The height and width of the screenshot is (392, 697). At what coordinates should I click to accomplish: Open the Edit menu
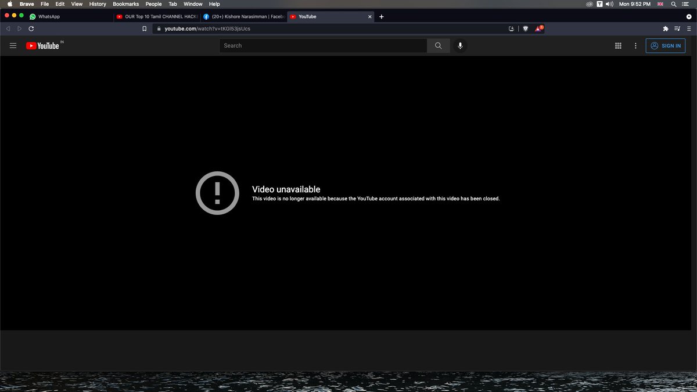(60, 4)
